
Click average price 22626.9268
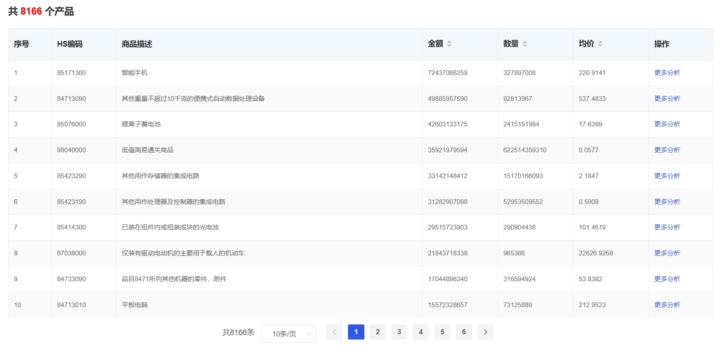[596, 253]
